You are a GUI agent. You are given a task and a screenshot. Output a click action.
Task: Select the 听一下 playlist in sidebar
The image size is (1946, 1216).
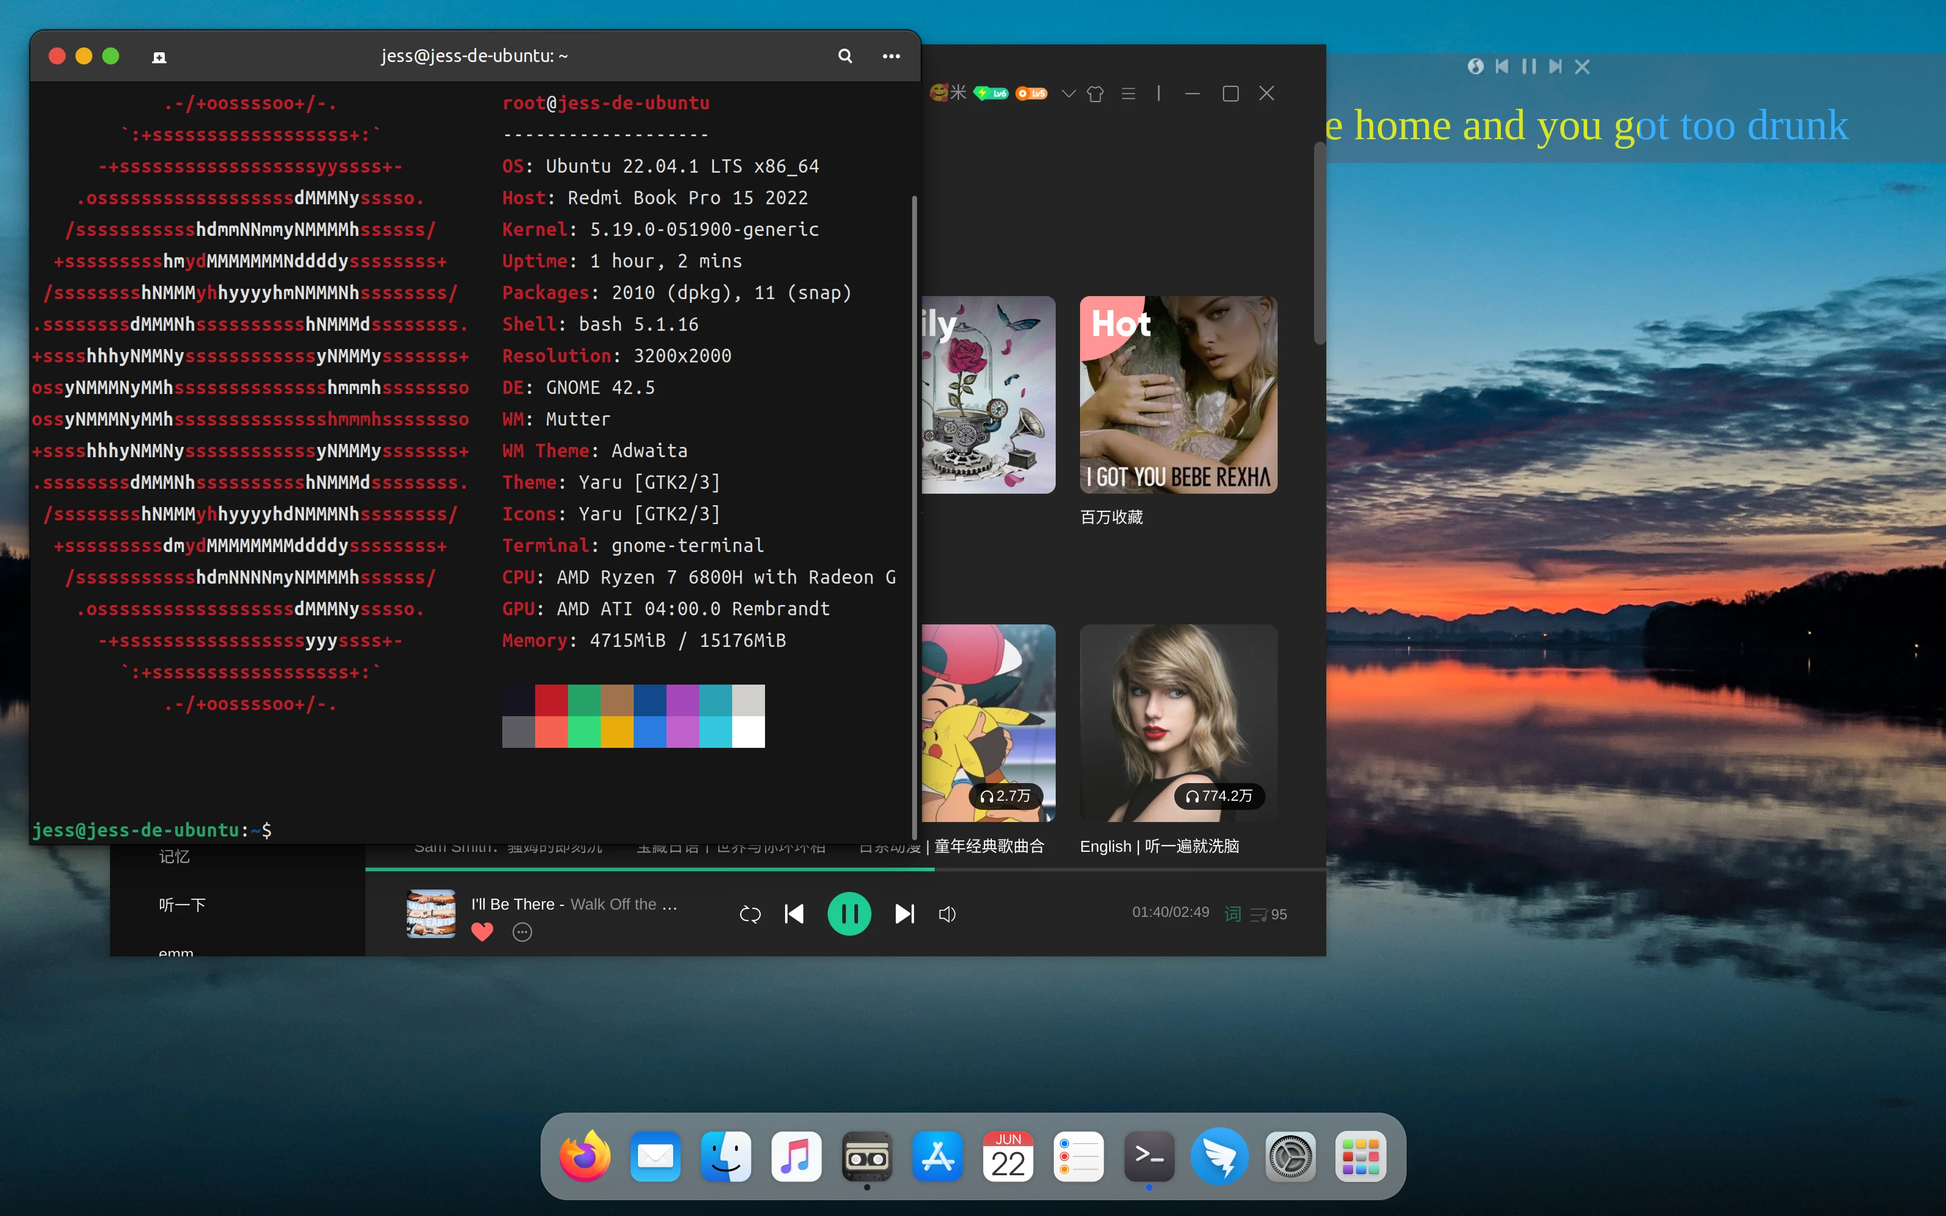click(182, 905)
